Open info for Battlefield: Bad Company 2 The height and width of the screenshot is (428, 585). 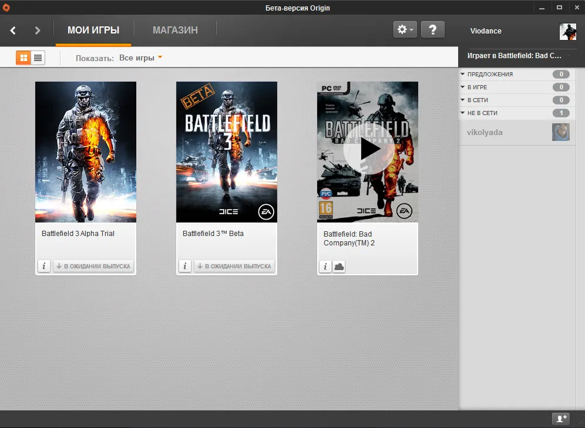click(325, 267)
